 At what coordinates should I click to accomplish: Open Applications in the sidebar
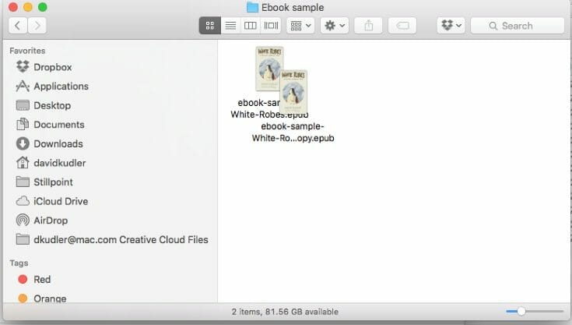pyautogui.click(x=61, y=87)
